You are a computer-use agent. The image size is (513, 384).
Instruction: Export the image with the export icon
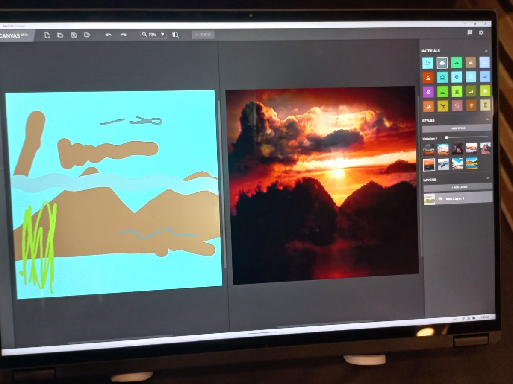coord(87,35)
